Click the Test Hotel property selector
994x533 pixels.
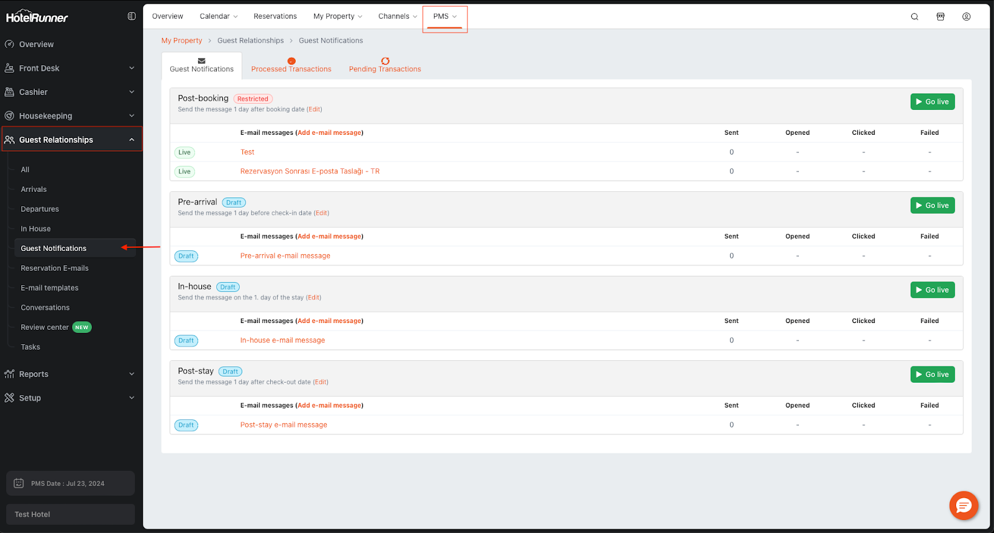70,514
